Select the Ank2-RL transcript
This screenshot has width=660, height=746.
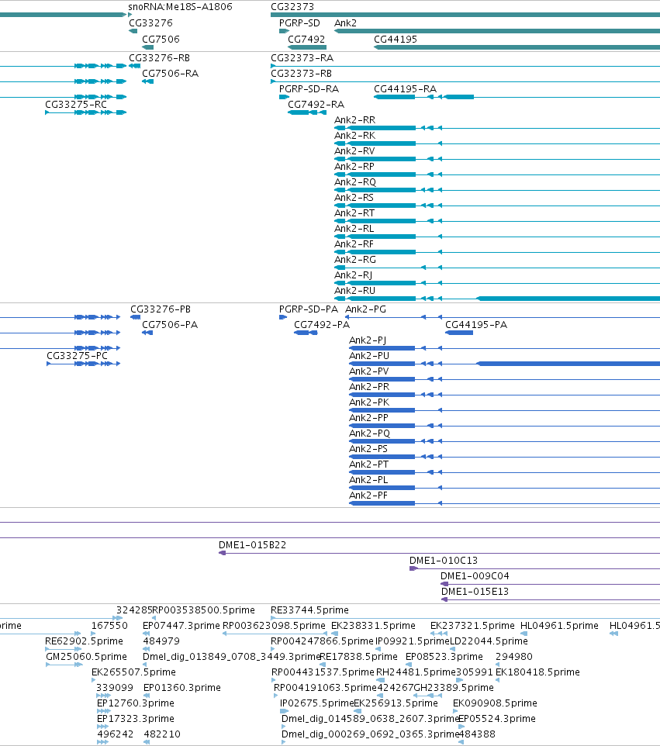click(x=497, y=237)
